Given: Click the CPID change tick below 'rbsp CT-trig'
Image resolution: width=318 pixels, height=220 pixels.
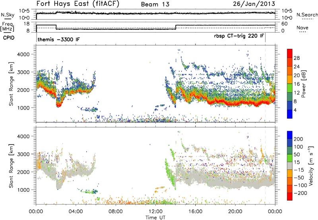Looking at the screenshot, I should click(265, 38).
